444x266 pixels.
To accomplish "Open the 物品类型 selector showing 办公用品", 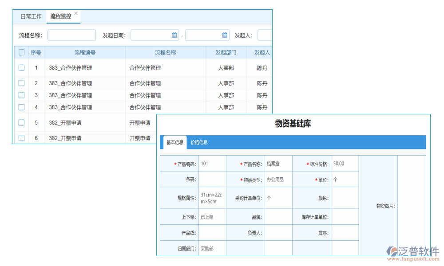I will coord(278,180).
